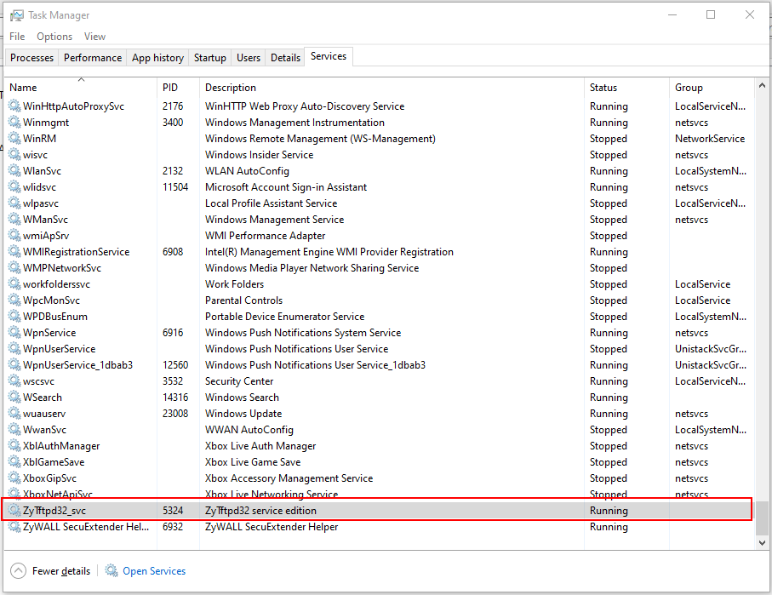
Task: Click the vertical scrollbar track in services list
Action: 762,298
